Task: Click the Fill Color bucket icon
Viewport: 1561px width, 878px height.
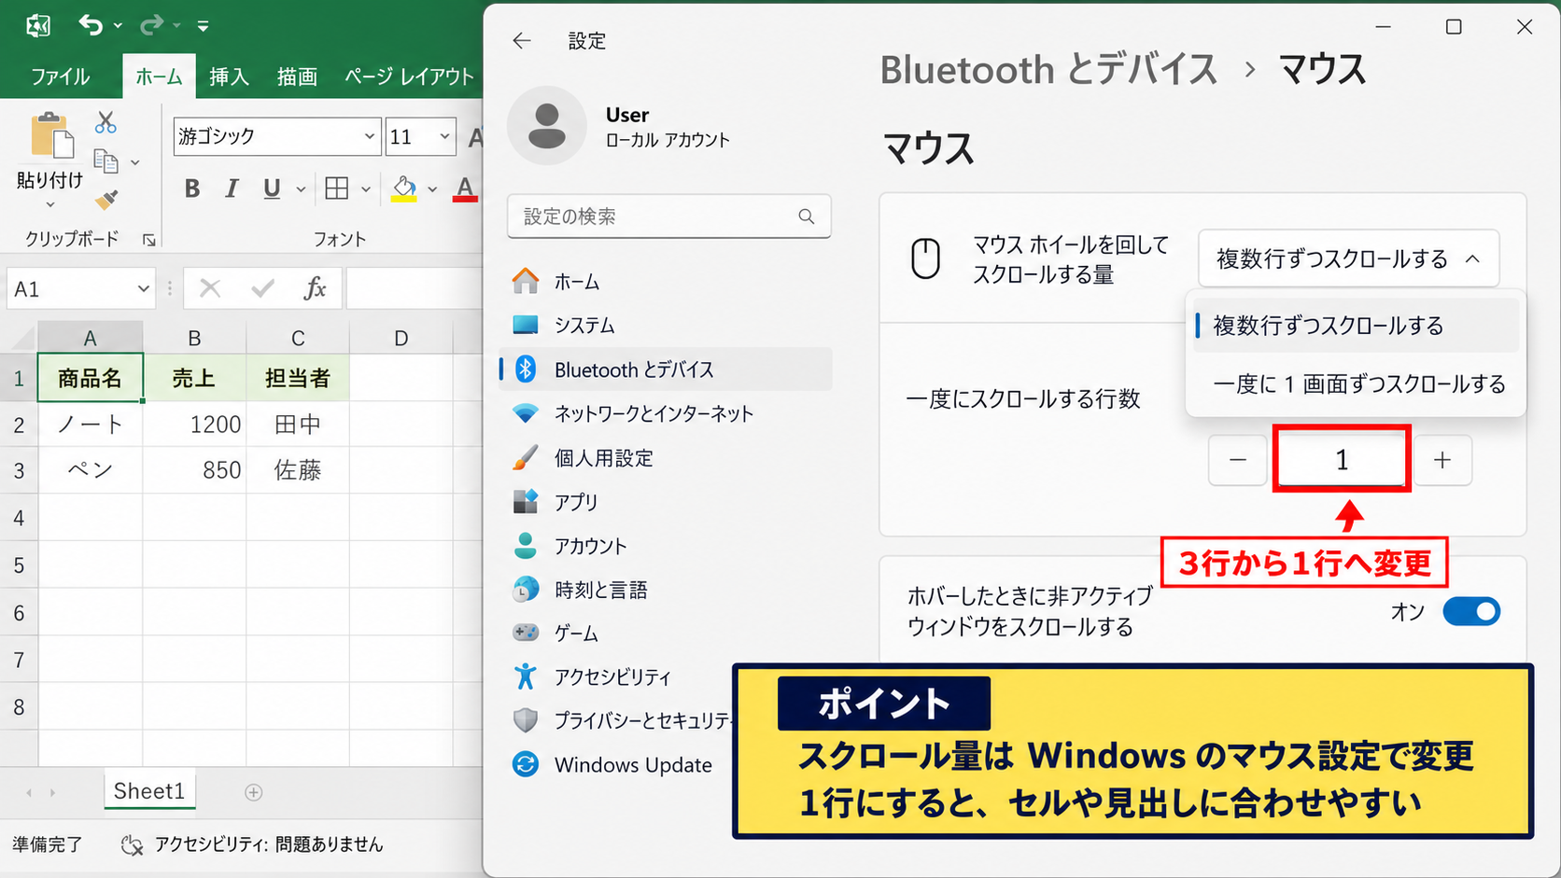Action: click(404, 188)
